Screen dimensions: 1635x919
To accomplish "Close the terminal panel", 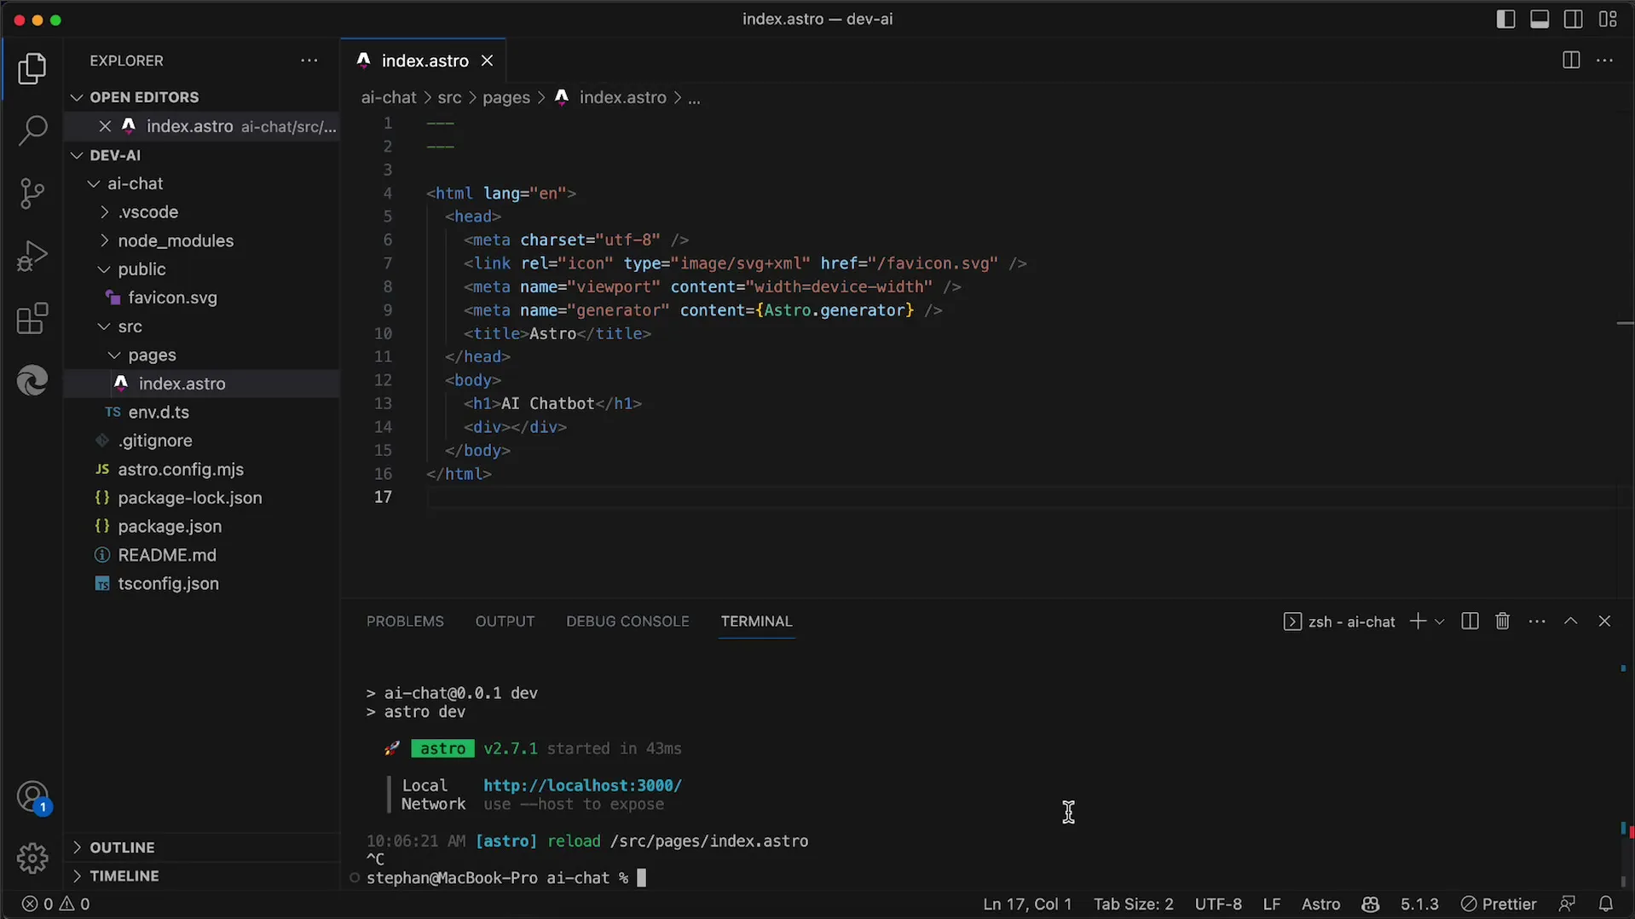I will [x=1604, y=621].
